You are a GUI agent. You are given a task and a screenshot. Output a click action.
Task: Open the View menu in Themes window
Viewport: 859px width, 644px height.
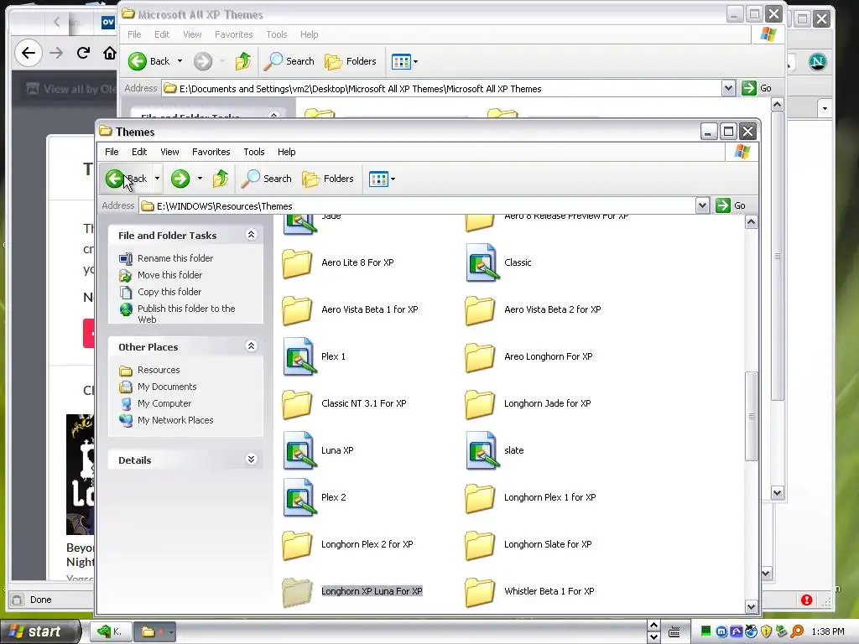(169, 152)
